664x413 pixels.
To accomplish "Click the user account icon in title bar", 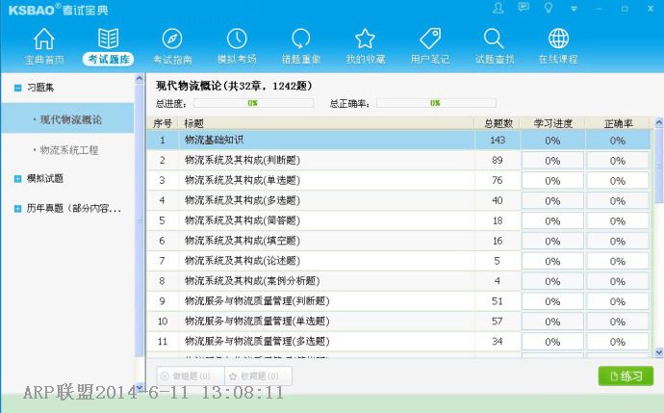I will click(498, 8).
